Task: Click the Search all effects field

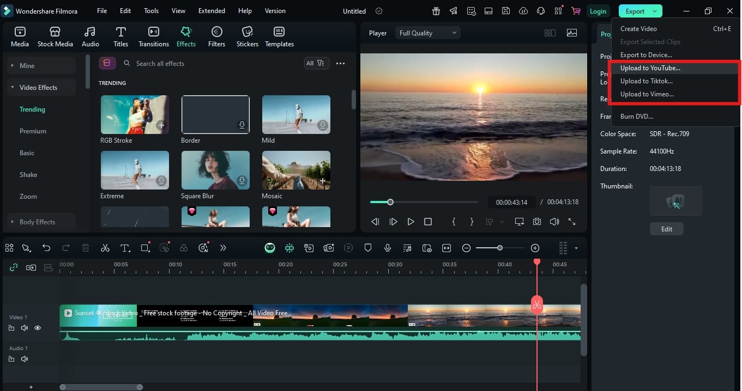Action: click(x=160, y=63)
